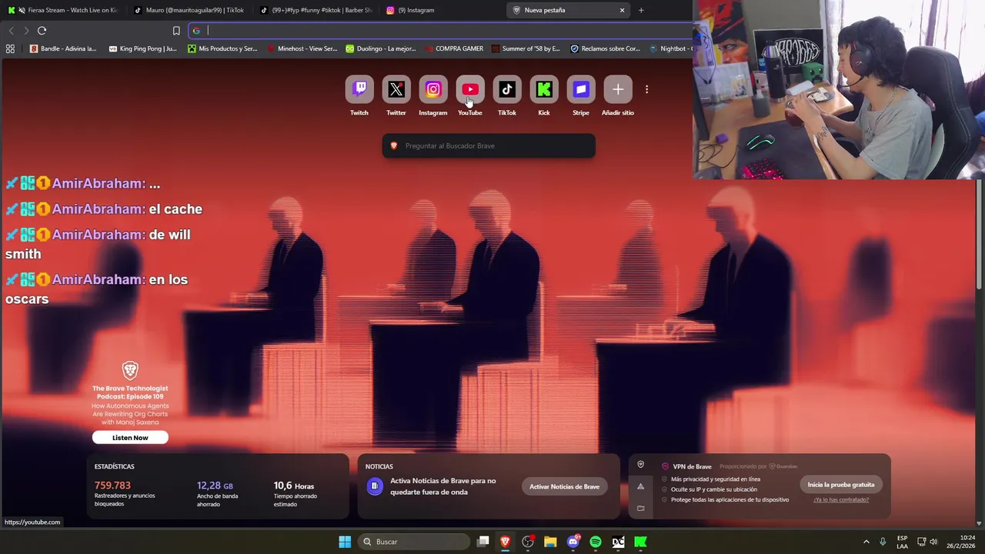Open the Kick shortcut tile
985x554 pixels.
tap(544, 90)
